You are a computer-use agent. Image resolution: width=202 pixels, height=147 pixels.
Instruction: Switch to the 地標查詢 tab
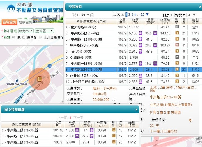coord(25,22)
